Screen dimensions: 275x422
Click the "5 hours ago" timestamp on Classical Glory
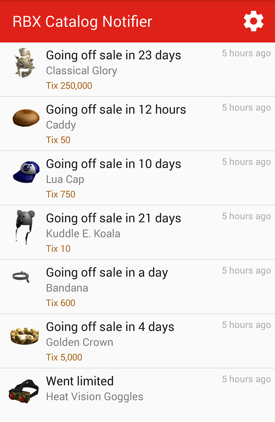(x=246, y=53)
